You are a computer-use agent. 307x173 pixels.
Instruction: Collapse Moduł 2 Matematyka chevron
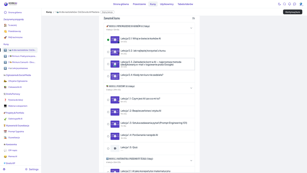pyautogui.click(x=191, y=160)
